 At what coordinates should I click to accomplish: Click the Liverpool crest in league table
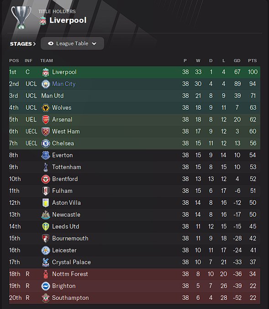(x=46, y=72)
